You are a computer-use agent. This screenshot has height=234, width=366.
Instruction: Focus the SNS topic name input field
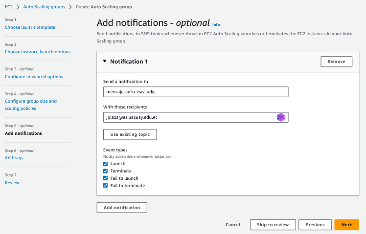pyautogui.click(x=196, y=92)
